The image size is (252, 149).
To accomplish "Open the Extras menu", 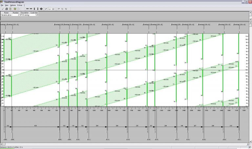I will [x=20, y=6].
